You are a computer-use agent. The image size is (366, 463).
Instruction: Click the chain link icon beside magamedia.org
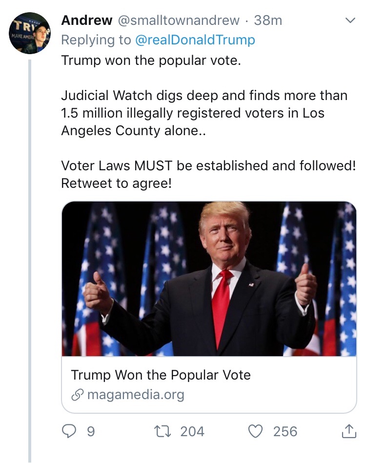[77, 395]
